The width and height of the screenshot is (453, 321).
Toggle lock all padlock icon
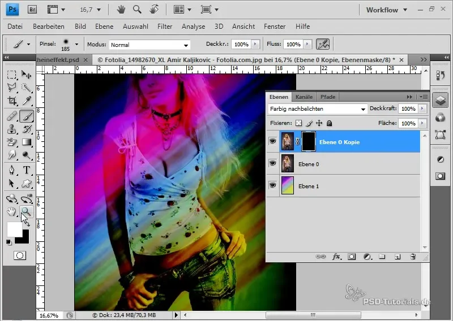tap(329, 123)
